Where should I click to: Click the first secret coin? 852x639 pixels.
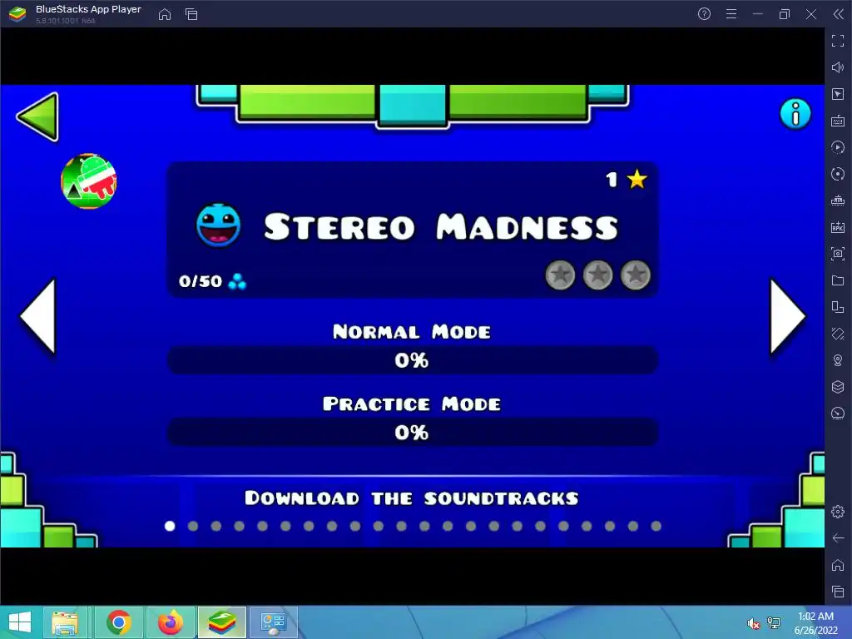560,275
